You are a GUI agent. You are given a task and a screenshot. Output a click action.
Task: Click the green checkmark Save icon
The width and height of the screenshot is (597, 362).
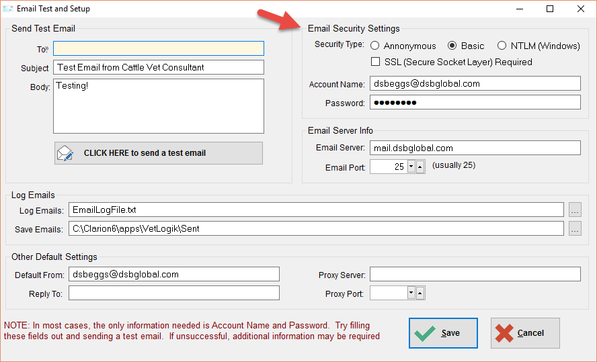(x=425, y=333)
